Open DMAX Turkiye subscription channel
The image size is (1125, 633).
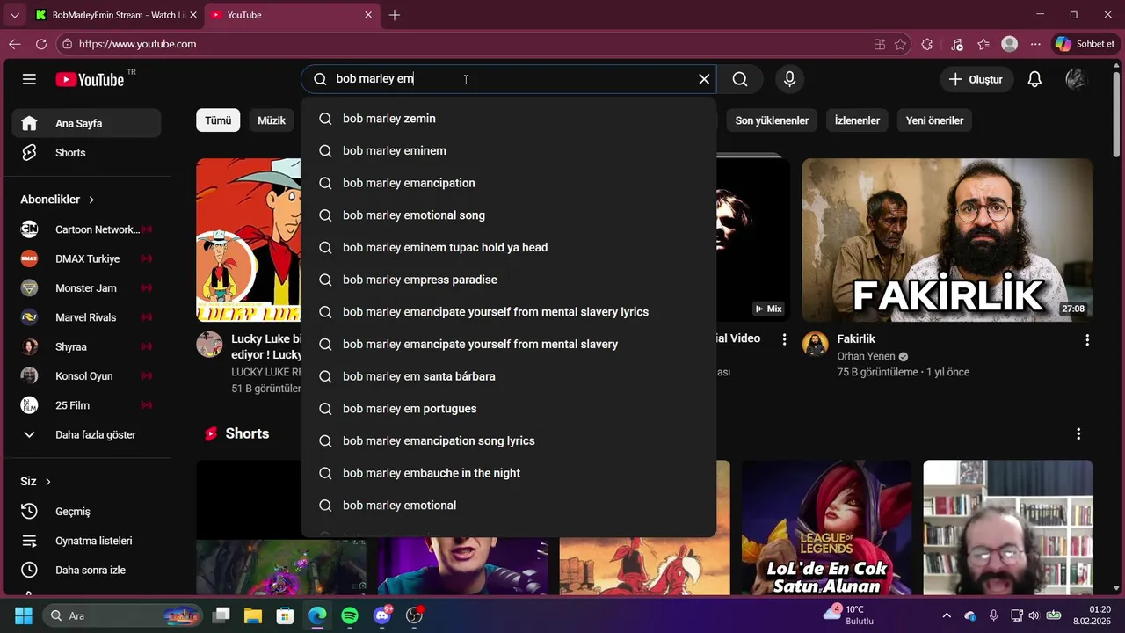[86, 258]
